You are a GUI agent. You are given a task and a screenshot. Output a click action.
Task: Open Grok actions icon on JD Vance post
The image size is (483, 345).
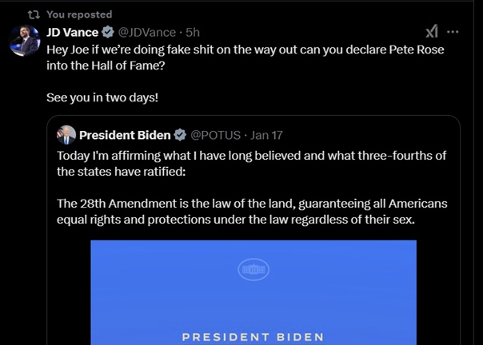point(432,32)
